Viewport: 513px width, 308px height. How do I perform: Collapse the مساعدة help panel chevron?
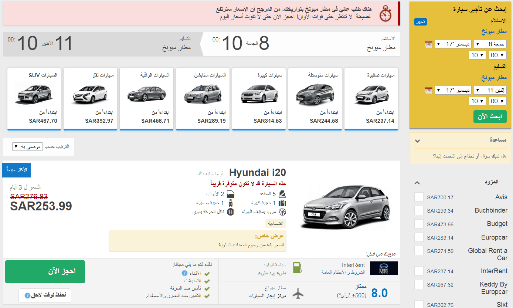[418, 141]
